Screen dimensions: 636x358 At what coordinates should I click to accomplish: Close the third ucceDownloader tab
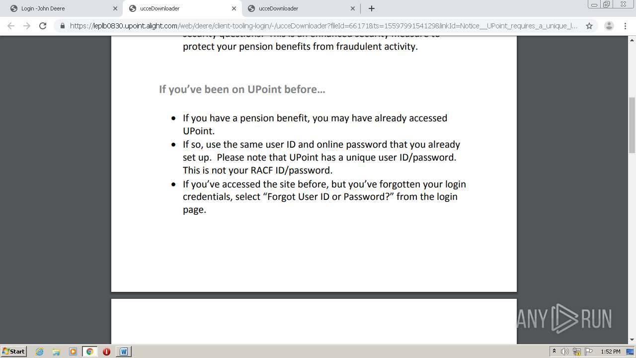pyautogui.click(x=353, y=8)
